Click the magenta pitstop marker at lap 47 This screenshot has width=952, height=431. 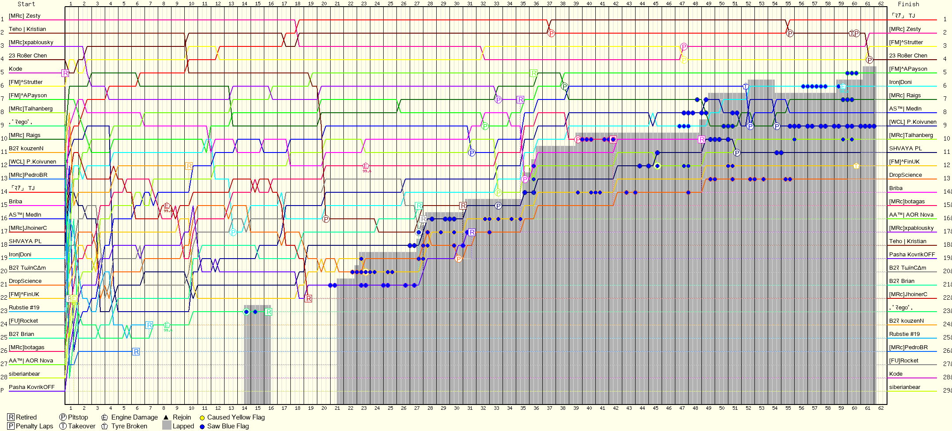[x=684, y=46]
